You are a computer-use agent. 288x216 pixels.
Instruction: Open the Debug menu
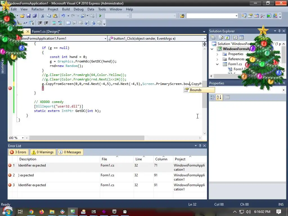[78, 9]
